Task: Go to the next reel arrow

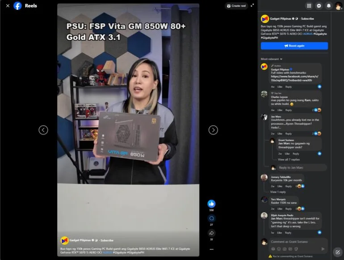Action: (213, 130)
